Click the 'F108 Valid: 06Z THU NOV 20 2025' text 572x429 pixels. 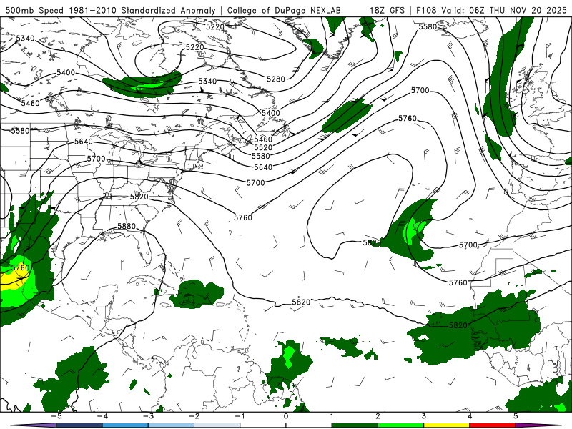click(x=491, y=10)
